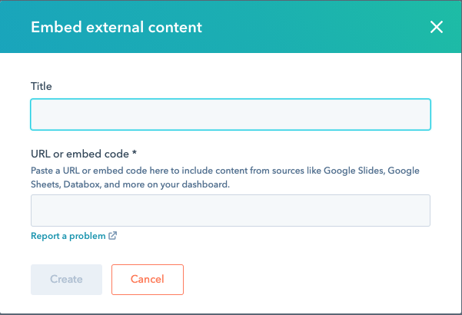
Task: Focus the Title text field
Action: [231, 114]
